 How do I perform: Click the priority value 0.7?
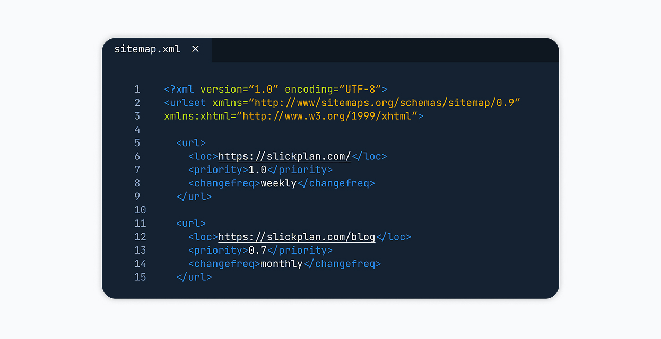pos(257,250)
